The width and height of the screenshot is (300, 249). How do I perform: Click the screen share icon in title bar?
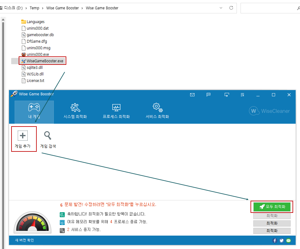(x=227, y=95)
